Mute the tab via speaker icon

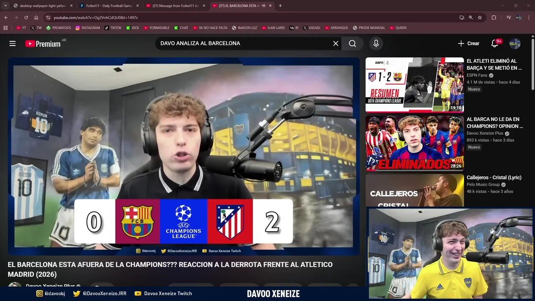point(263,6)
